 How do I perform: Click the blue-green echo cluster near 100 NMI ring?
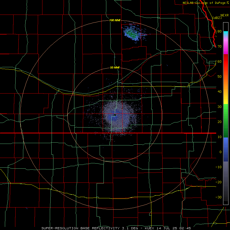tap(133, 34)
